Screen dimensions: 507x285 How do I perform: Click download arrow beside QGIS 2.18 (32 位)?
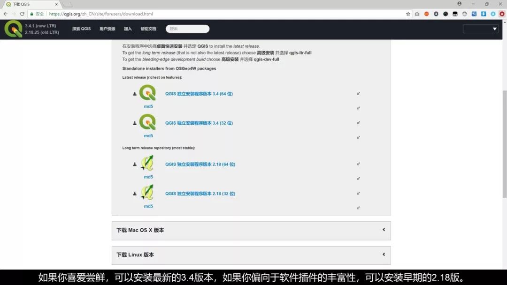[135, 194]
